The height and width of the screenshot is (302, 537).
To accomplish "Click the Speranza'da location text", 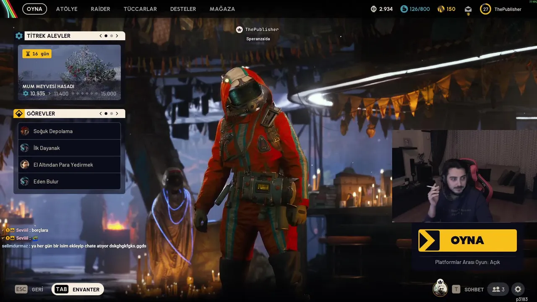I will click(x=258, y=39).
